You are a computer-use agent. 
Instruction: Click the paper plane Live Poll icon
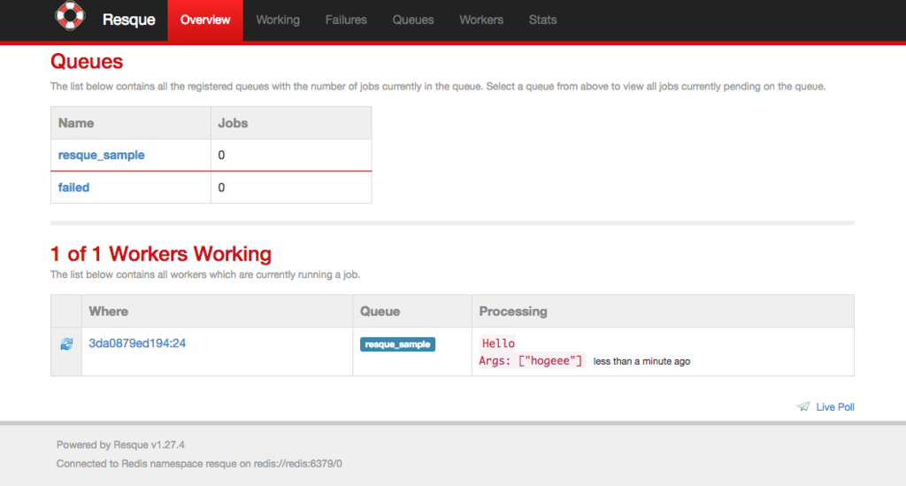point(803,407)
